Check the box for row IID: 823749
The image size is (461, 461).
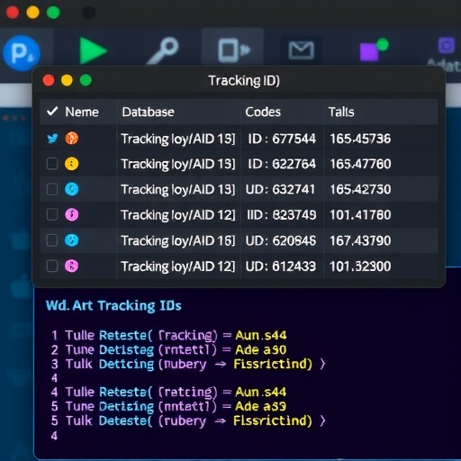52,214
